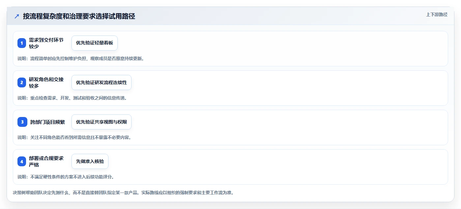Image resolution: width=461 pixels, height=209 pixels.
Task: Click the 优先验证共享视图与权限 button
Action: 101,122
